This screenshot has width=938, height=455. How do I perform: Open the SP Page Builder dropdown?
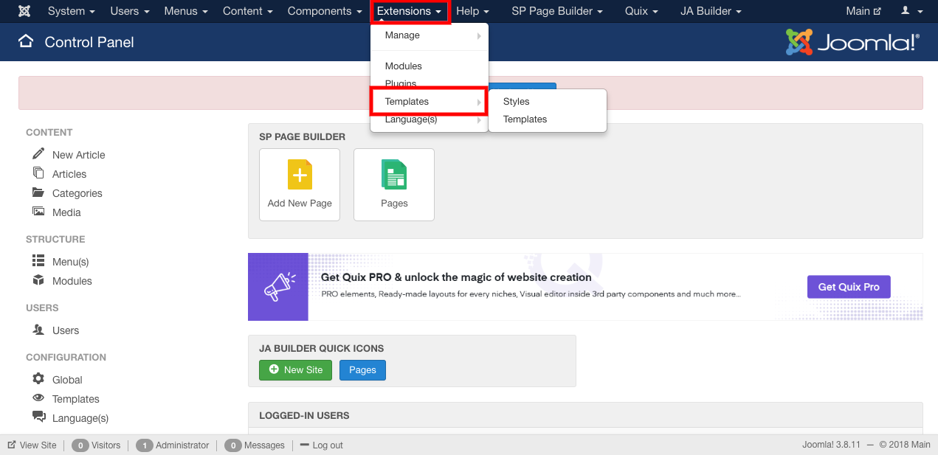pos(557,11)
